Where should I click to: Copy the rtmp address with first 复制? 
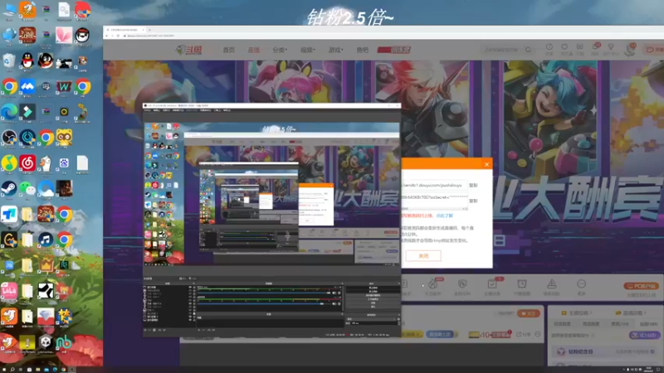point(473,185)
